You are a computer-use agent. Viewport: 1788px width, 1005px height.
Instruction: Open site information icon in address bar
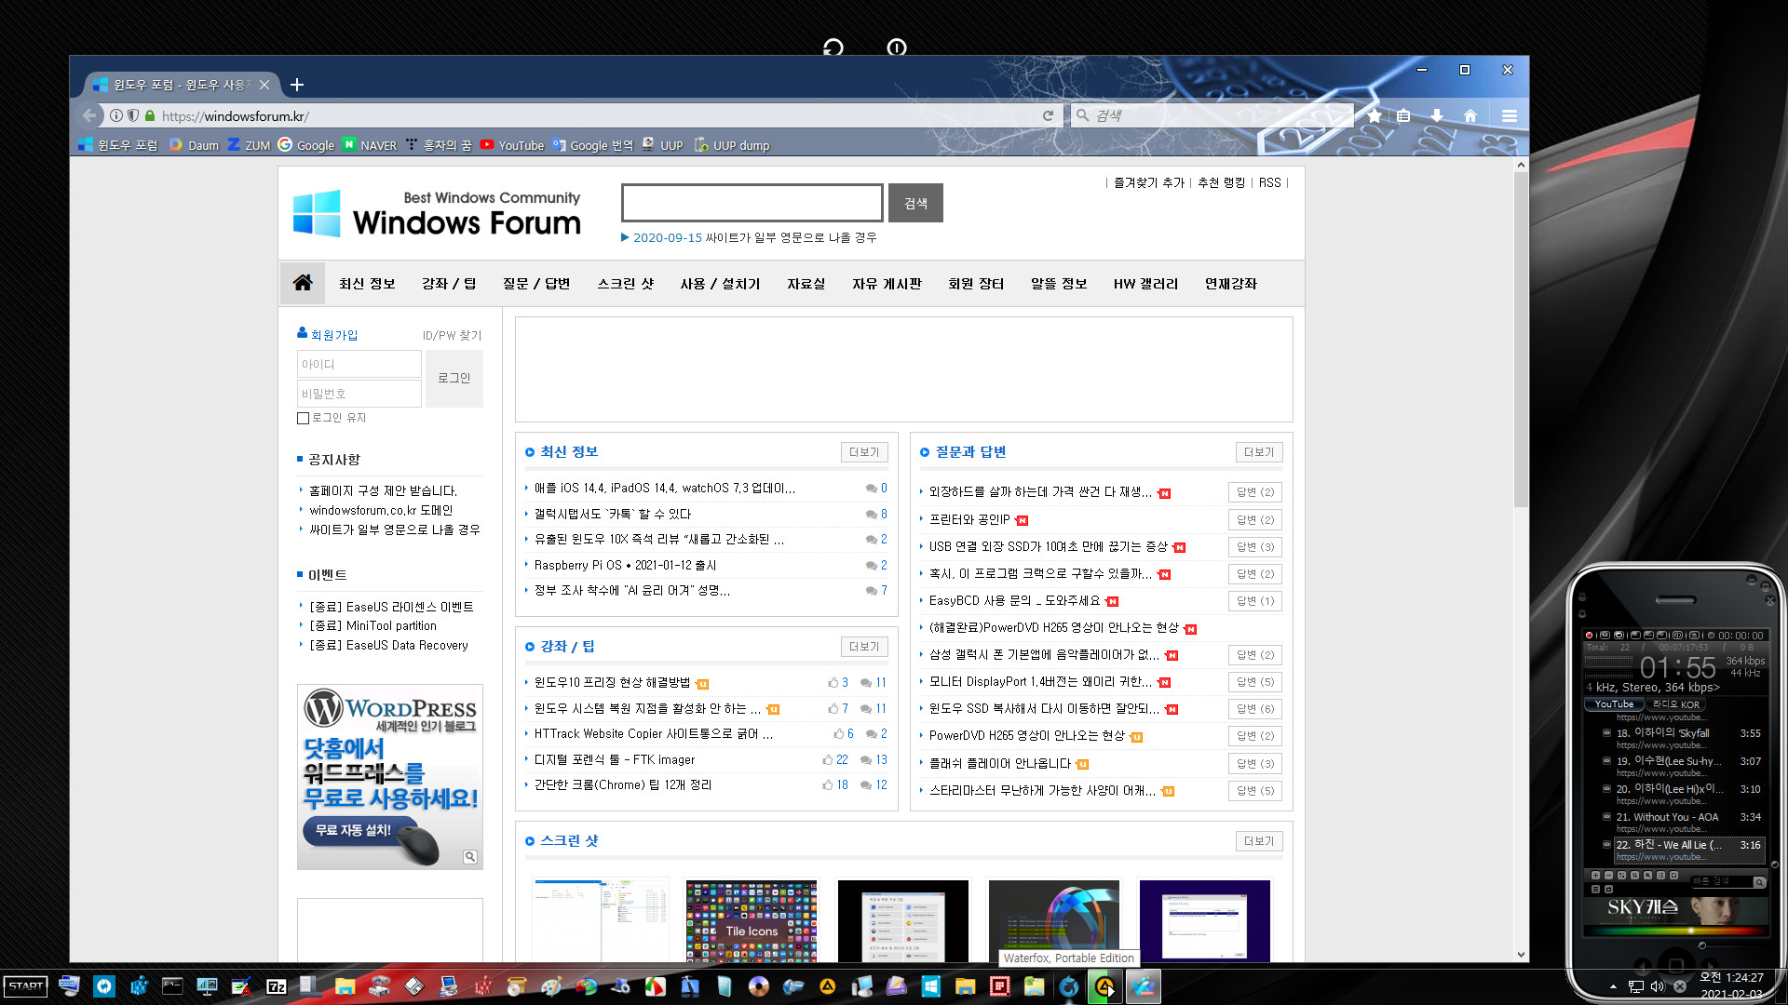pyautogui.click(x=116, y=115)
